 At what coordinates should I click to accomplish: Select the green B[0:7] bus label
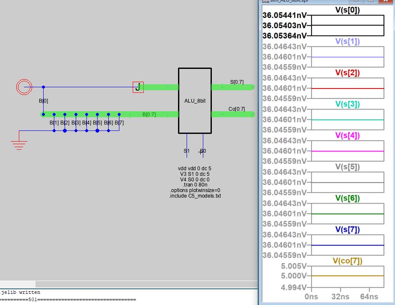tap(149, 114)
